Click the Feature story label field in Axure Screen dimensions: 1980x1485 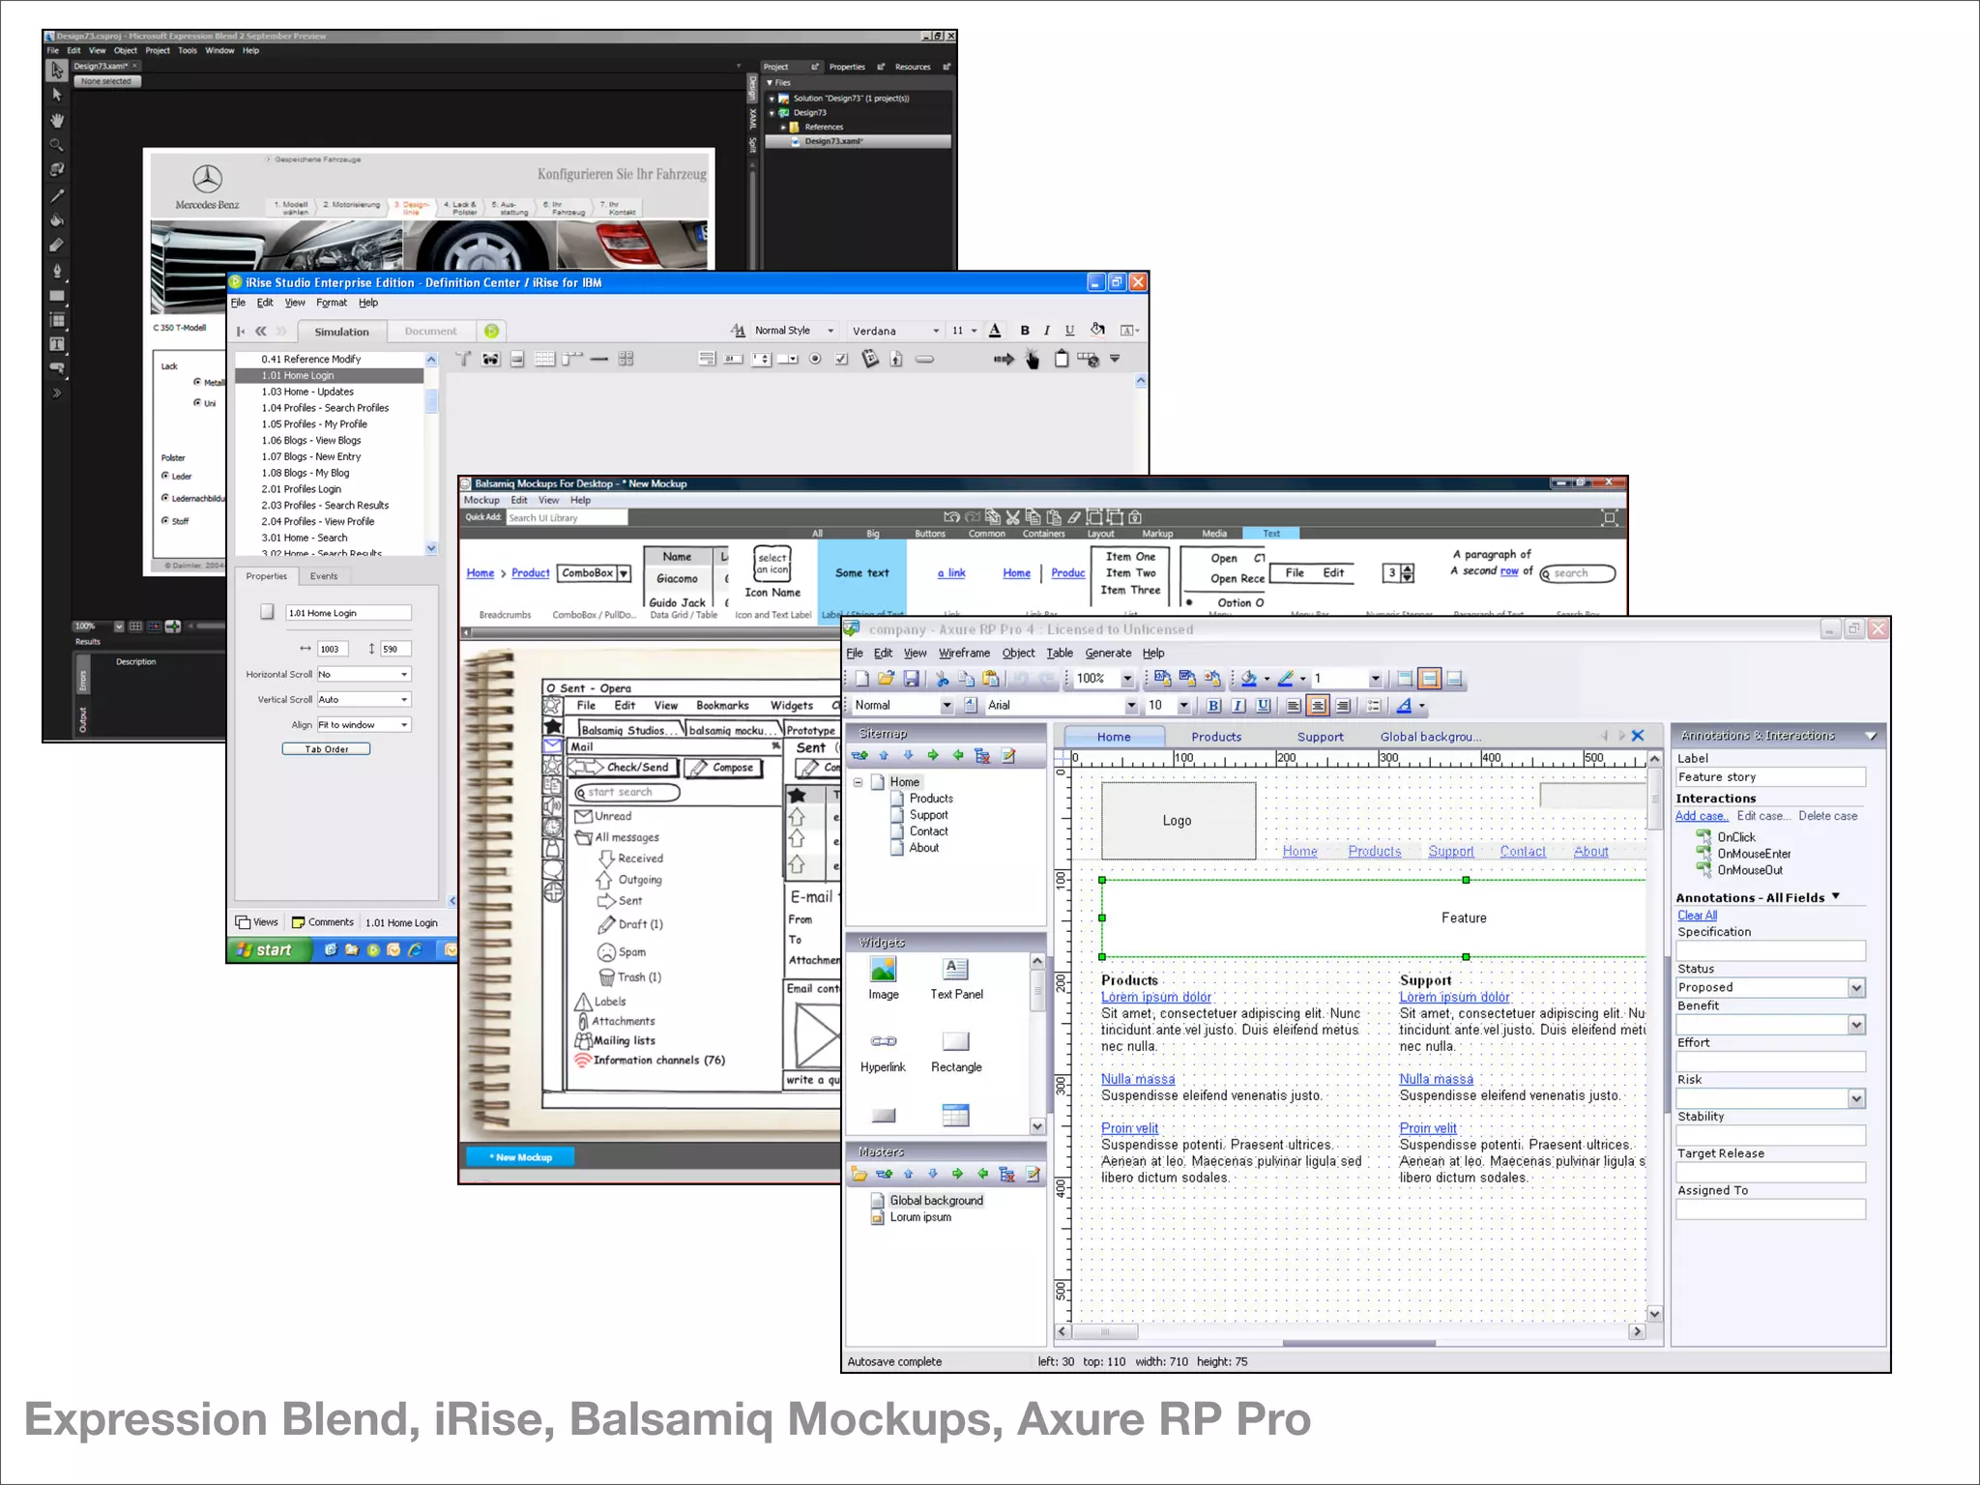(1770, 777)
